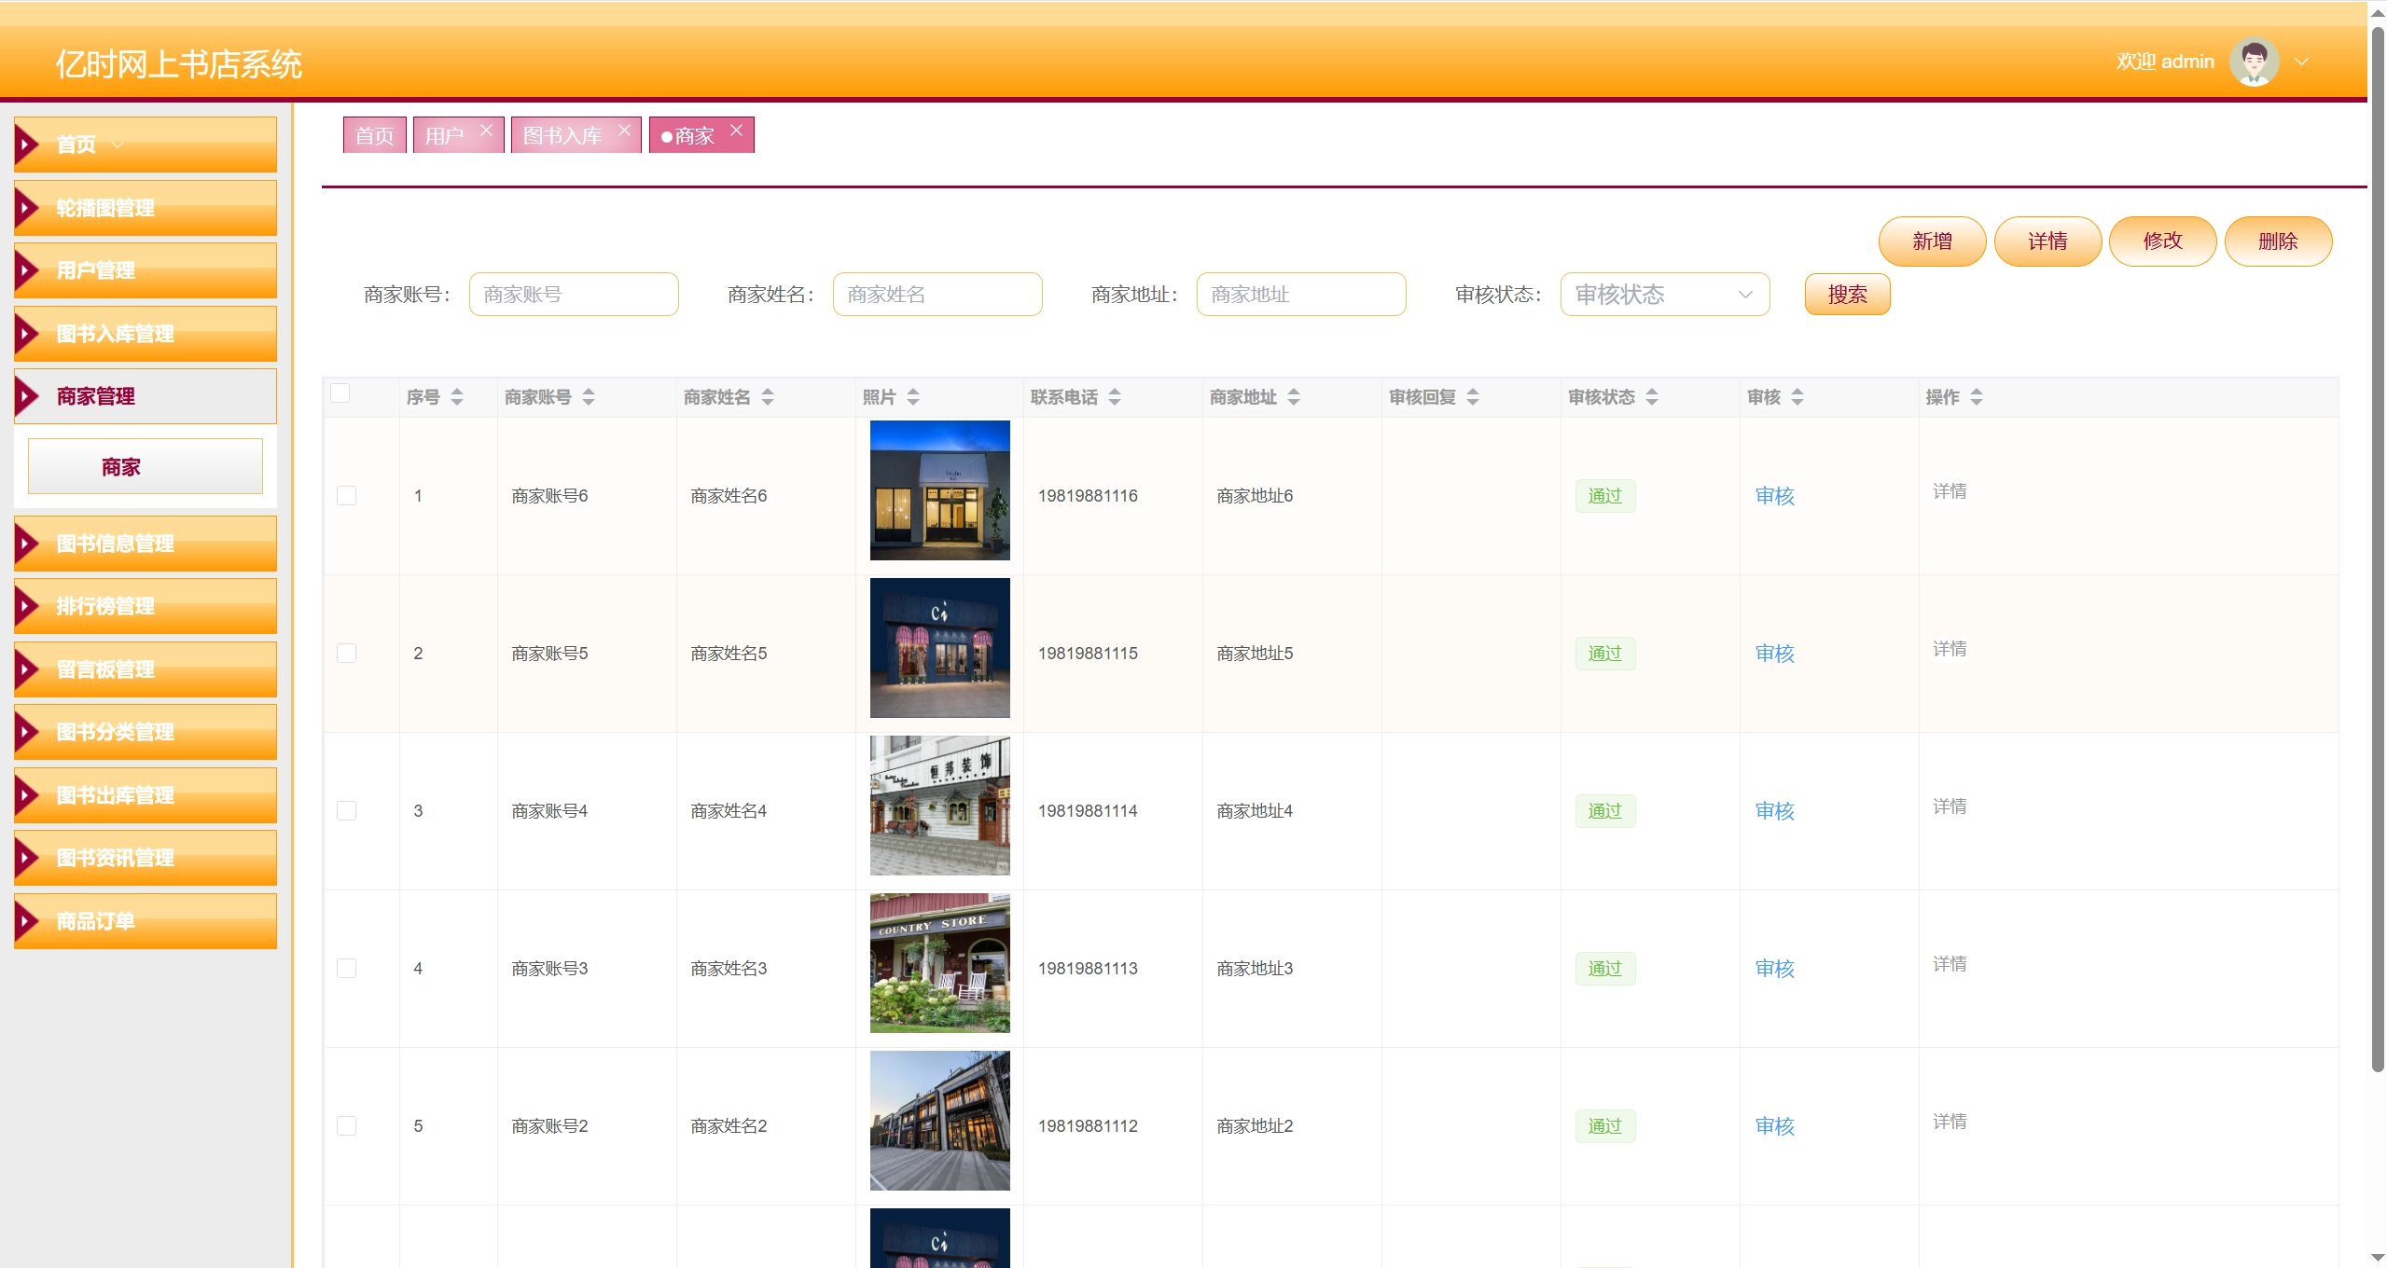Screen dimensions: 2387x1268
Task: Click the 搜索 button
Action: (x=1847, y=295)
